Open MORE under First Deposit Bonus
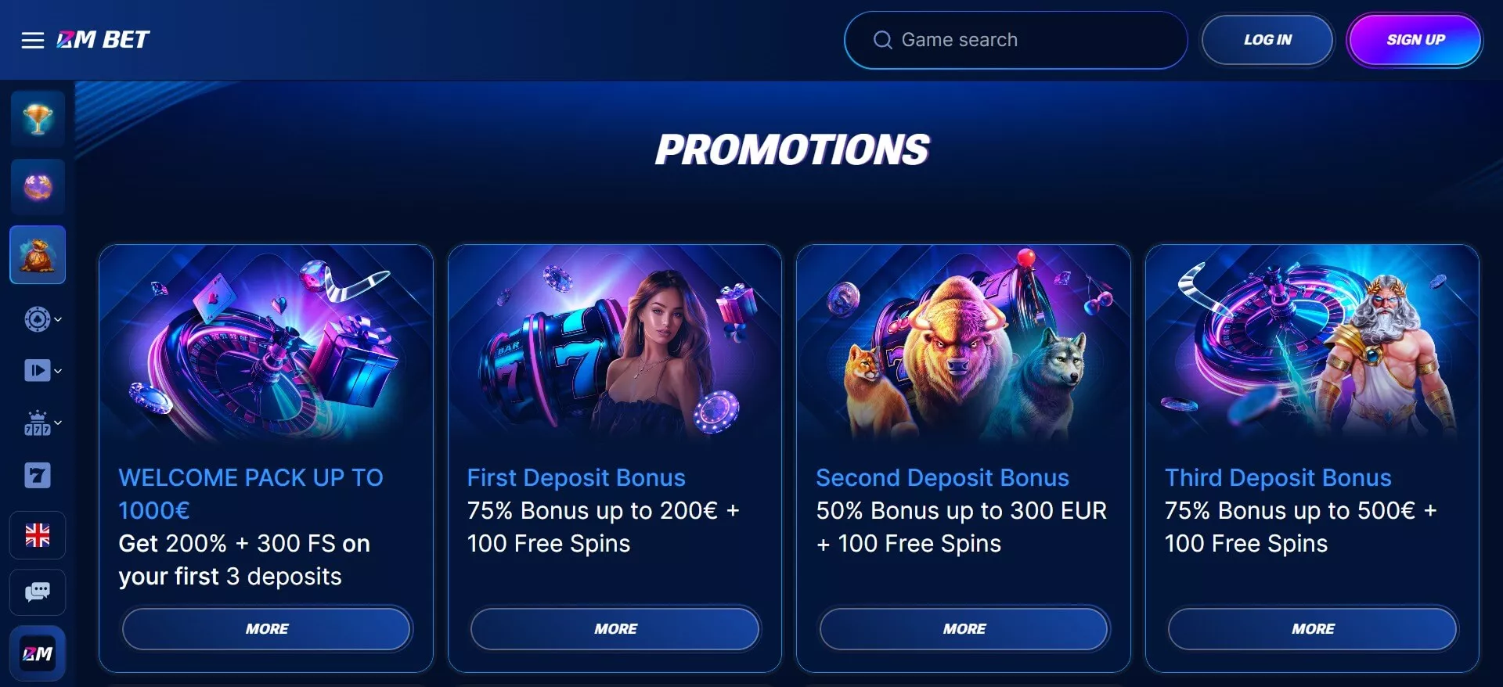Screen dimensions: 1503x687 pyautogui.click(x=615, y=628)
